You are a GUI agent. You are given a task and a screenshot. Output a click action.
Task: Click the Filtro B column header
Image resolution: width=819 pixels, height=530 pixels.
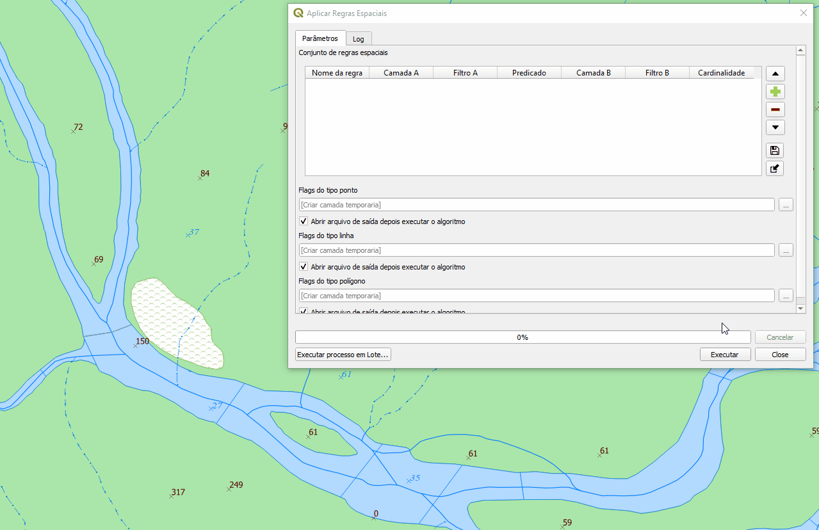(657, 73)
